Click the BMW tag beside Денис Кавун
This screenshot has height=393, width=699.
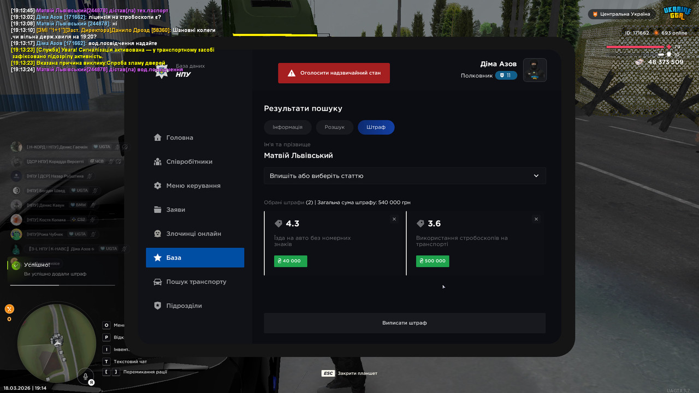78,205
